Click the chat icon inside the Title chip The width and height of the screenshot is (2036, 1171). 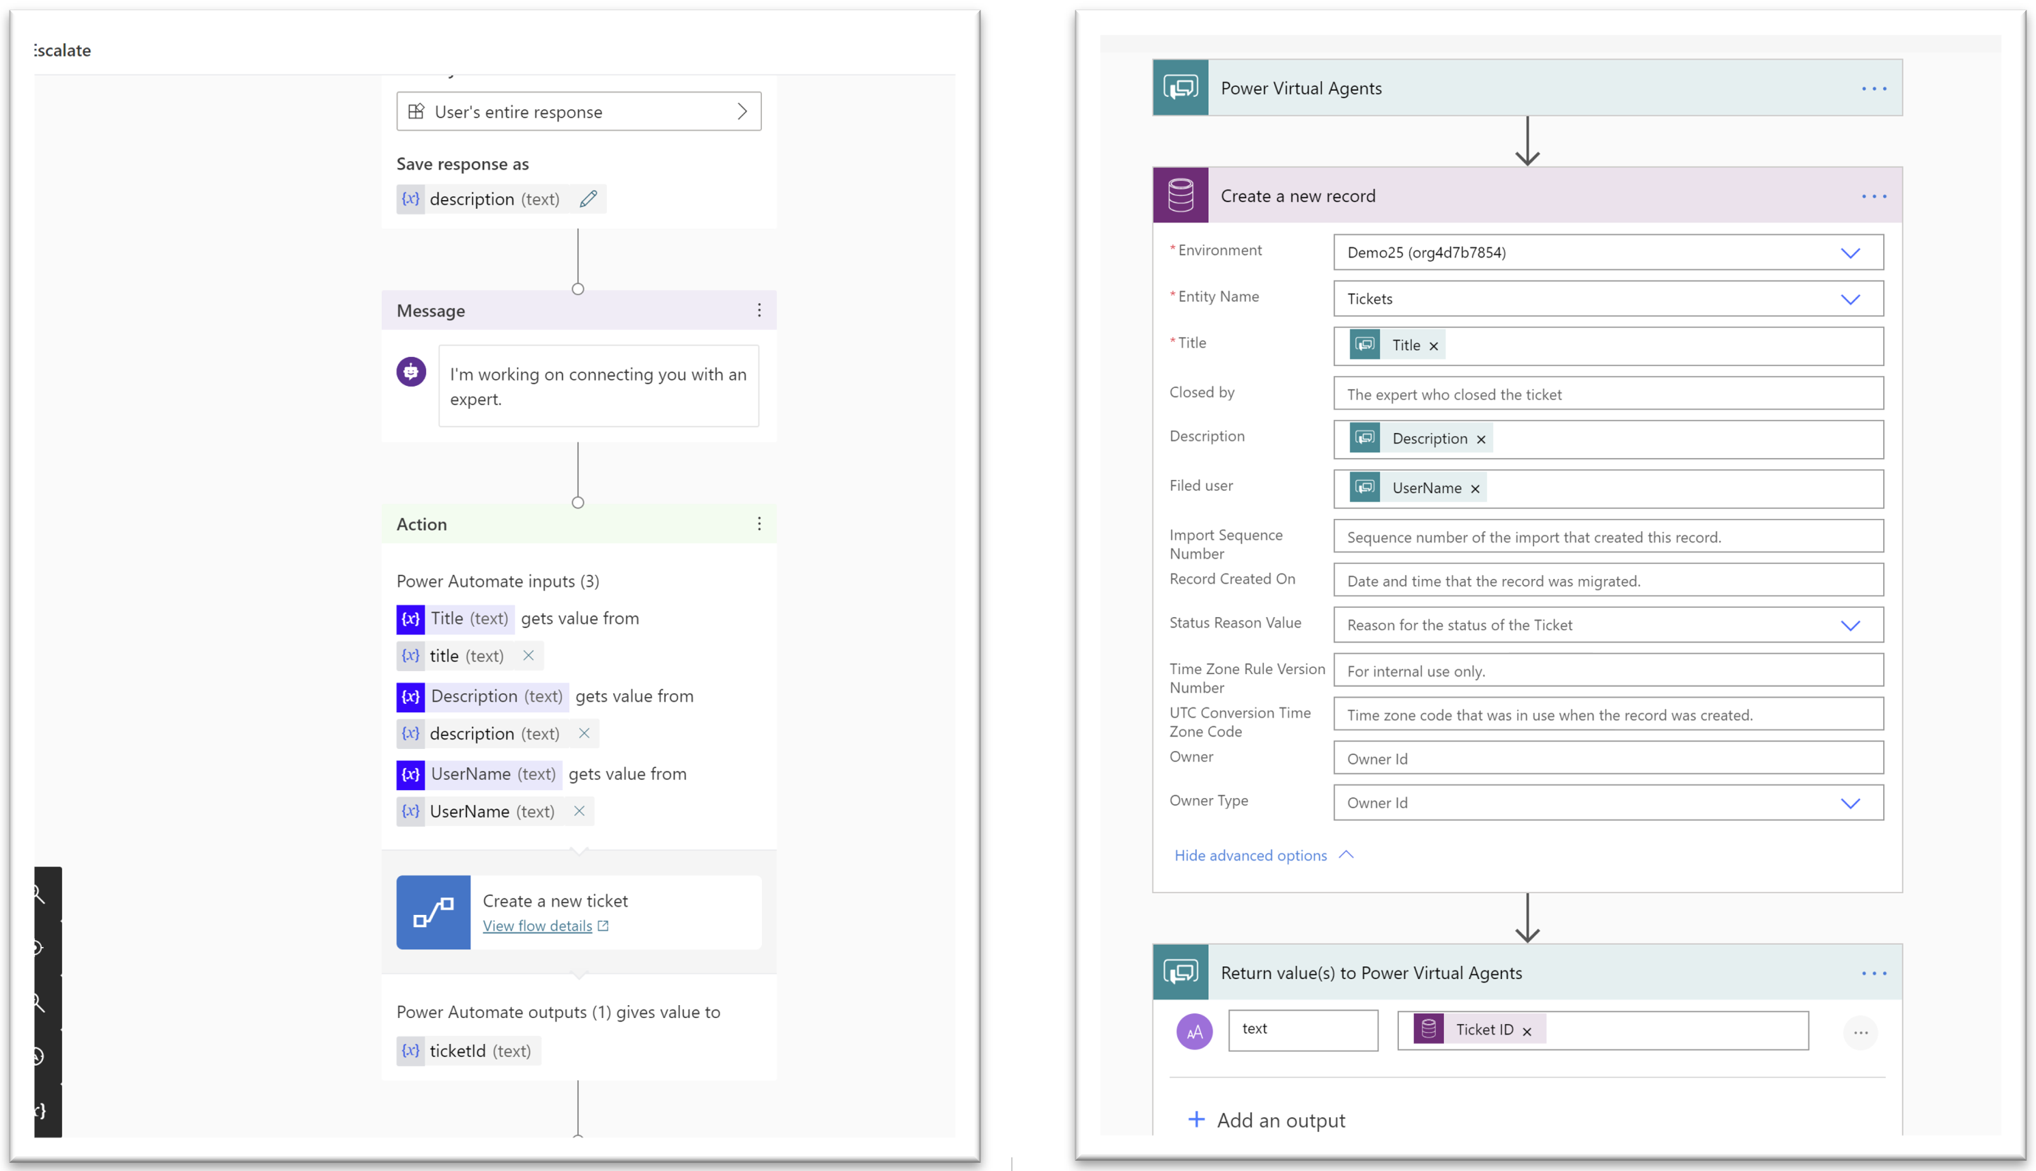[x=1365, y=344]
